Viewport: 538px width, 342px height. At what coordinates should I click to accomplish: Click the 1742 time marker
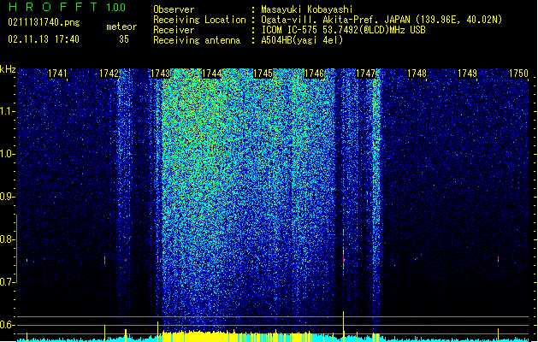click(109, 74)
